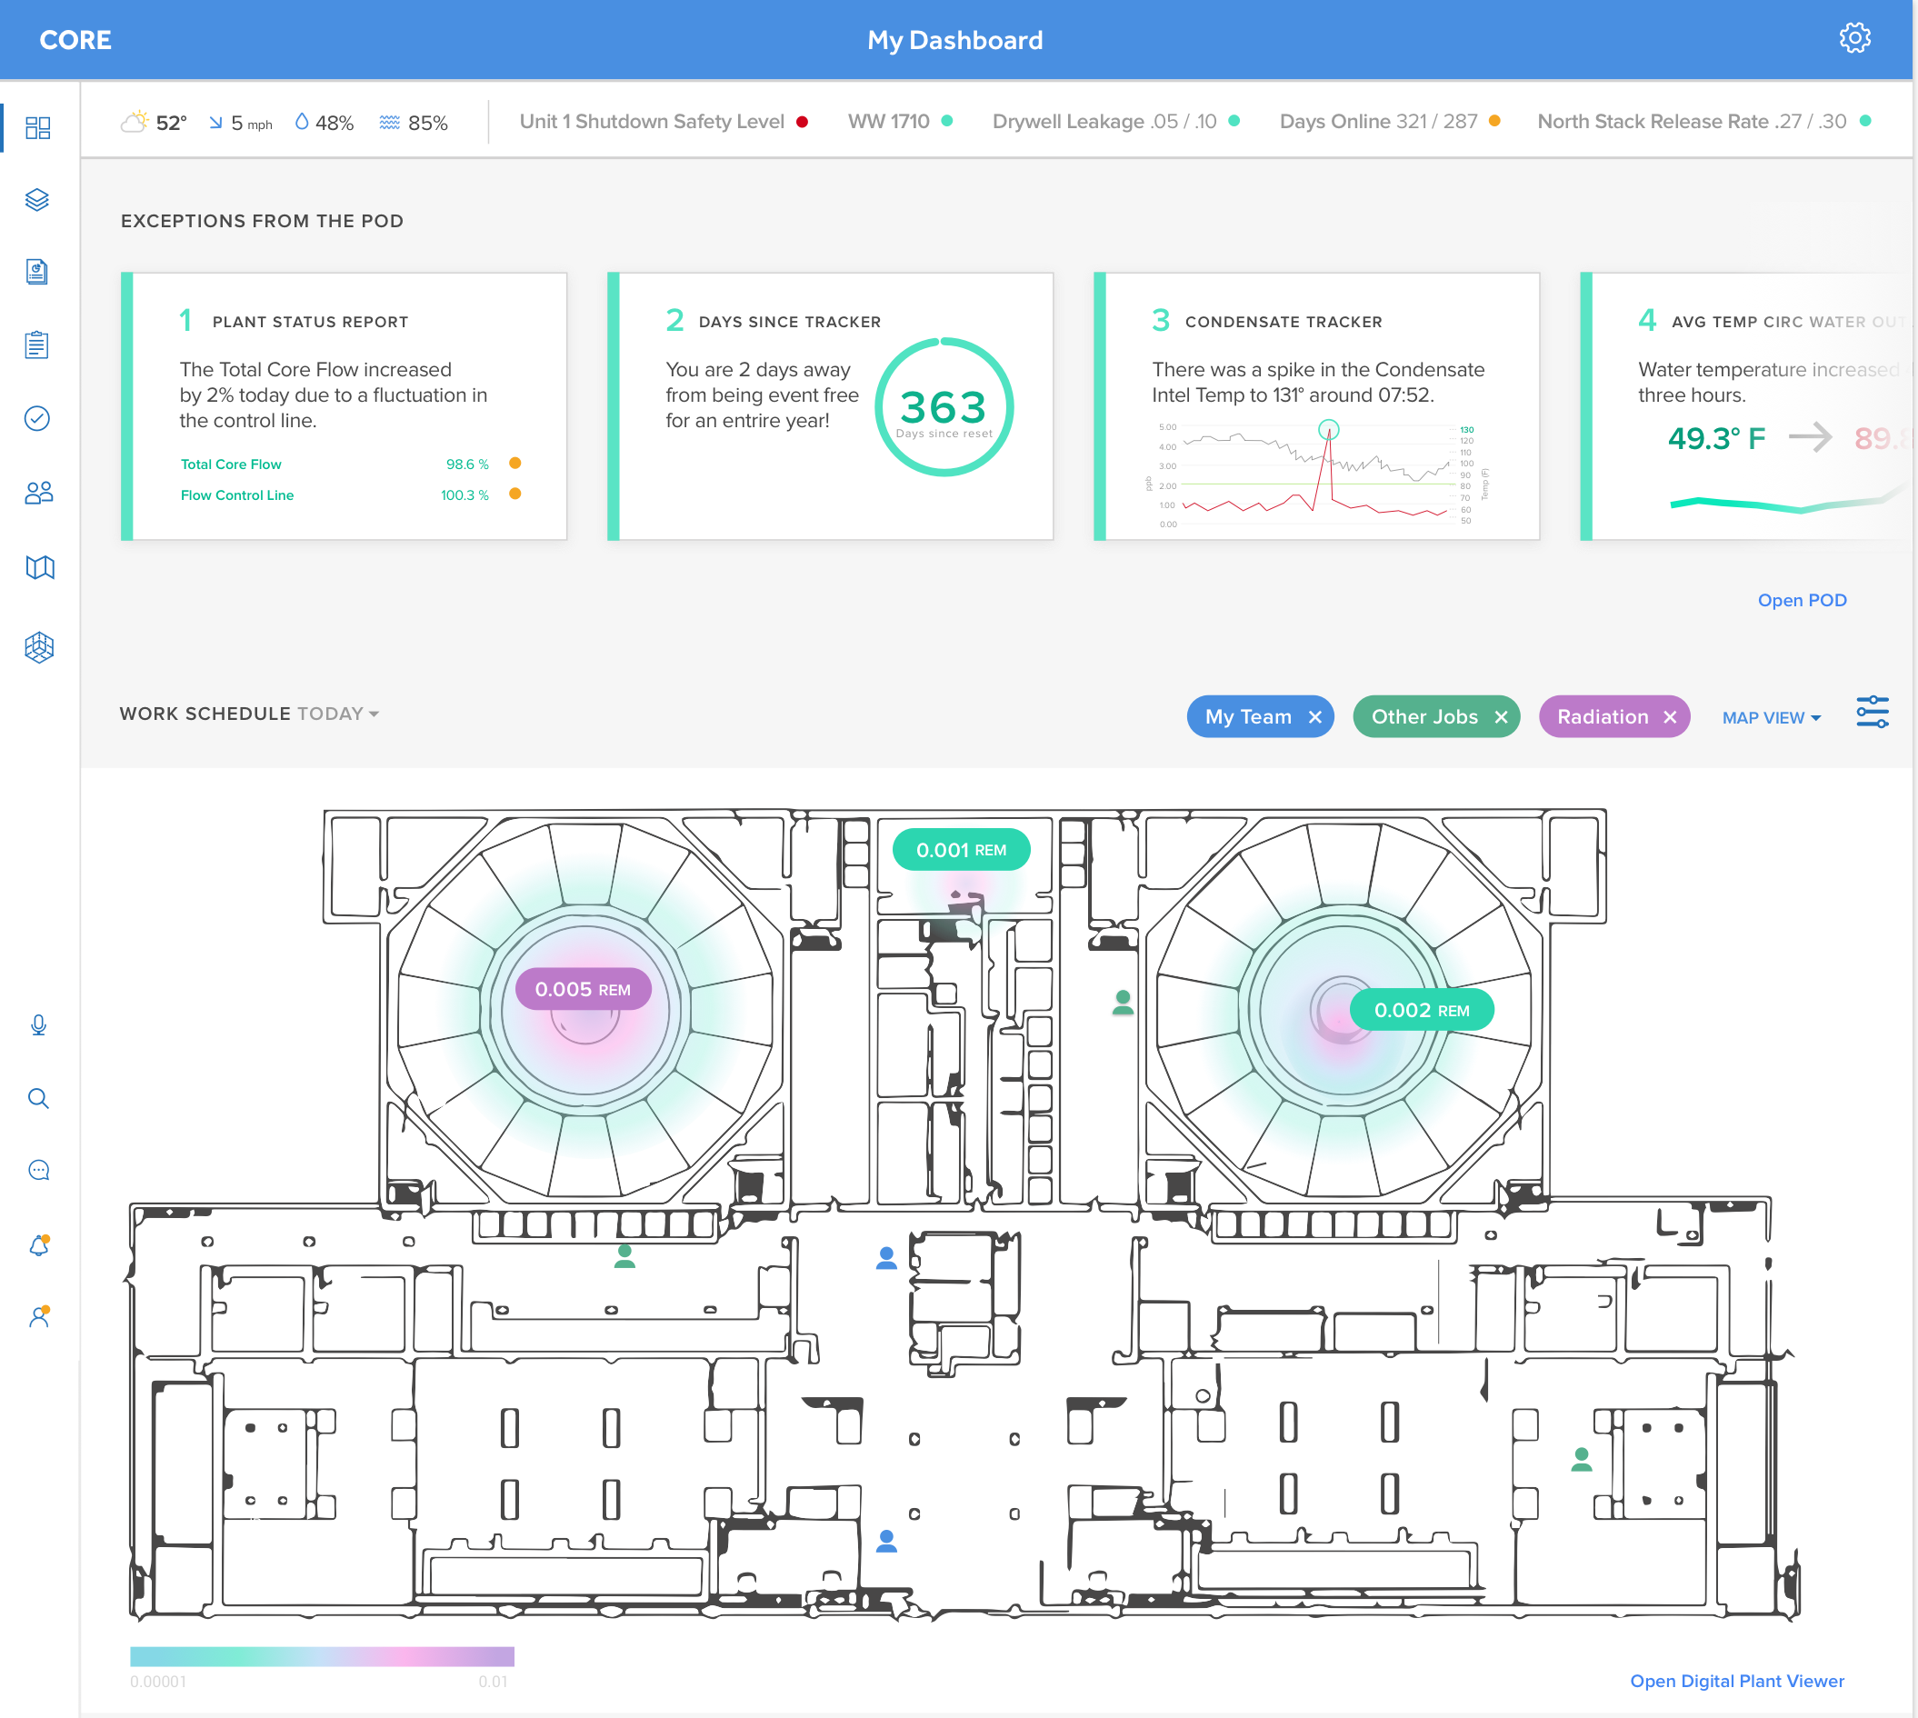Remove the Radiation filter chip
This screenshot has height=1718, width=1918.
click(1670, 717)
